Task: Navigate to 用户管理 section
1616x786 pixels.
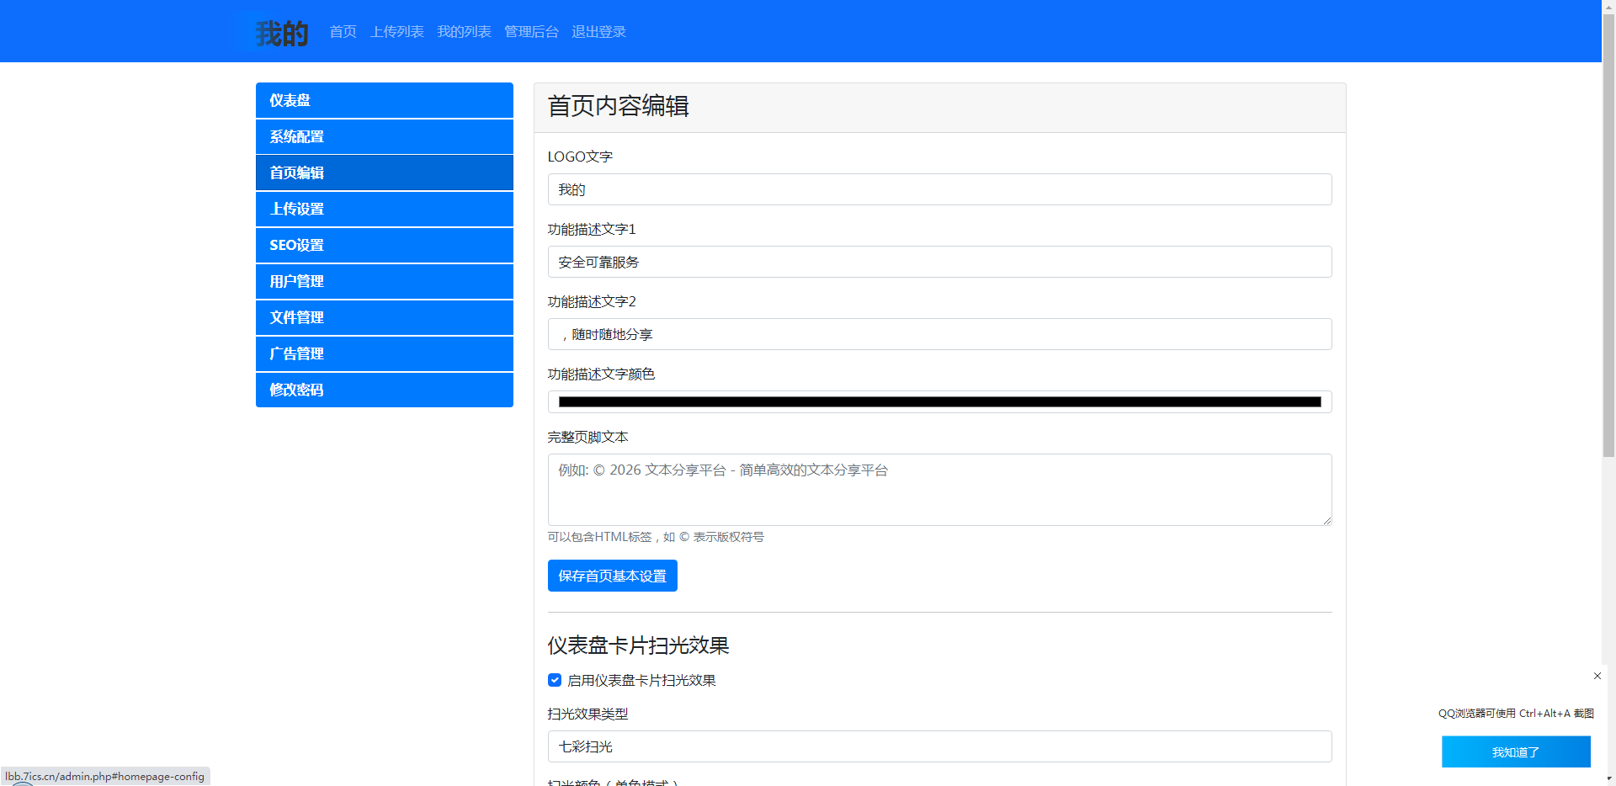Action: [384, 281]
